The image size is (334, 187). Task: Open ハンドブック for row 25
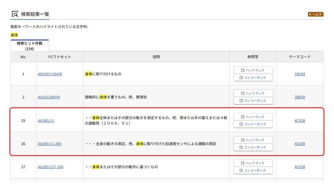(253, 117)
